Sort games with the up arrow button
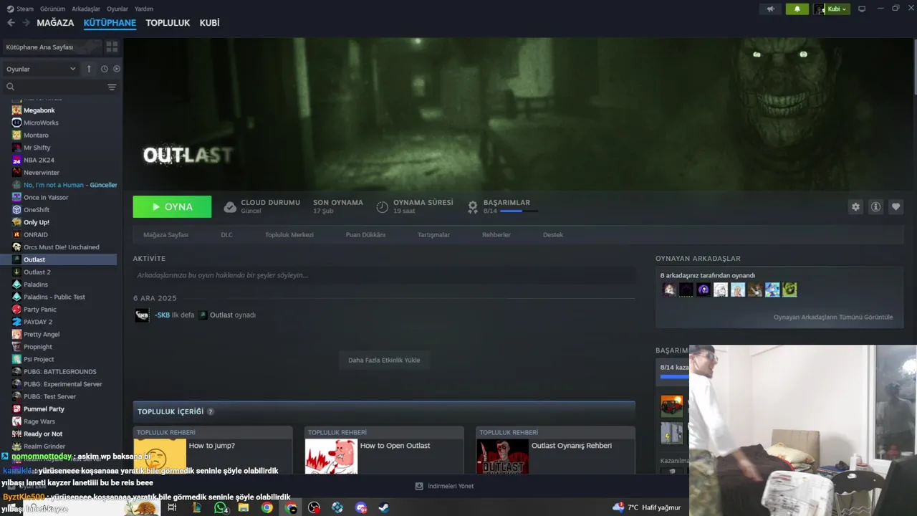This screenshot has height=516, width=917. point(89,69)
